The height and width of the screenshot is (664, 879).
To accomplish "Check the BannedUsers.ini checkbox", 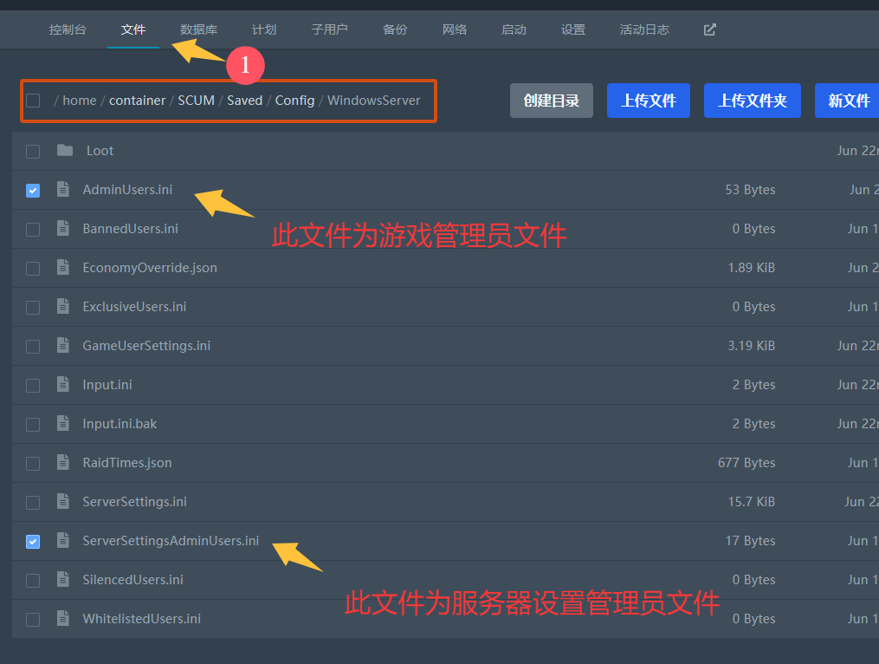I will [33, 229].
